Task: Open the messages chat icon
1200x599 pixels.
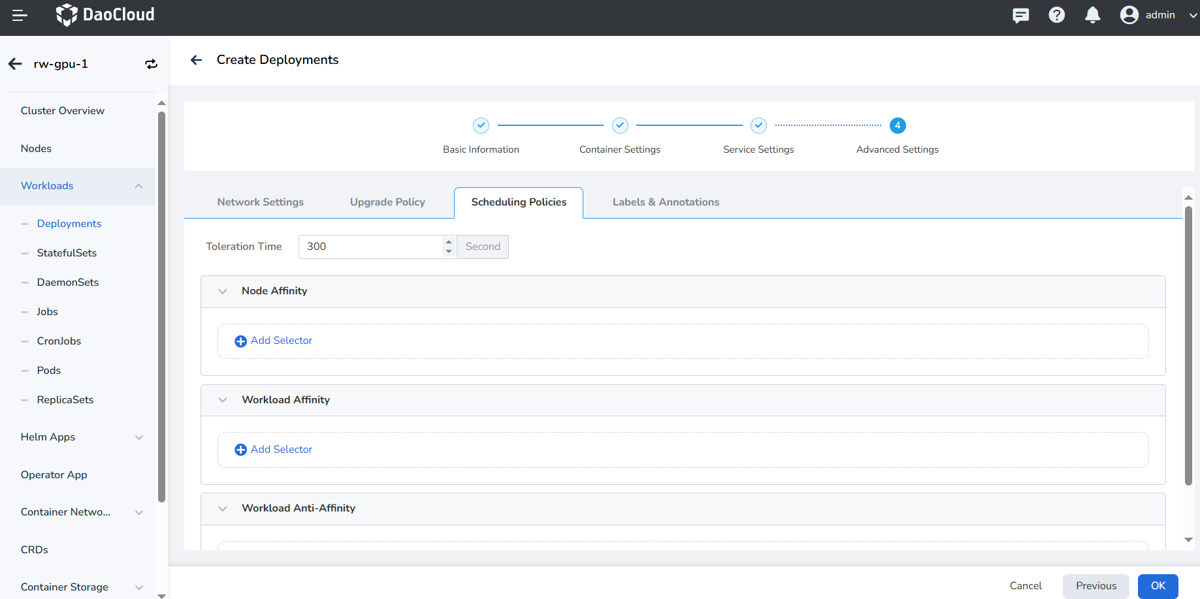Action: [x=1020, y=15]
